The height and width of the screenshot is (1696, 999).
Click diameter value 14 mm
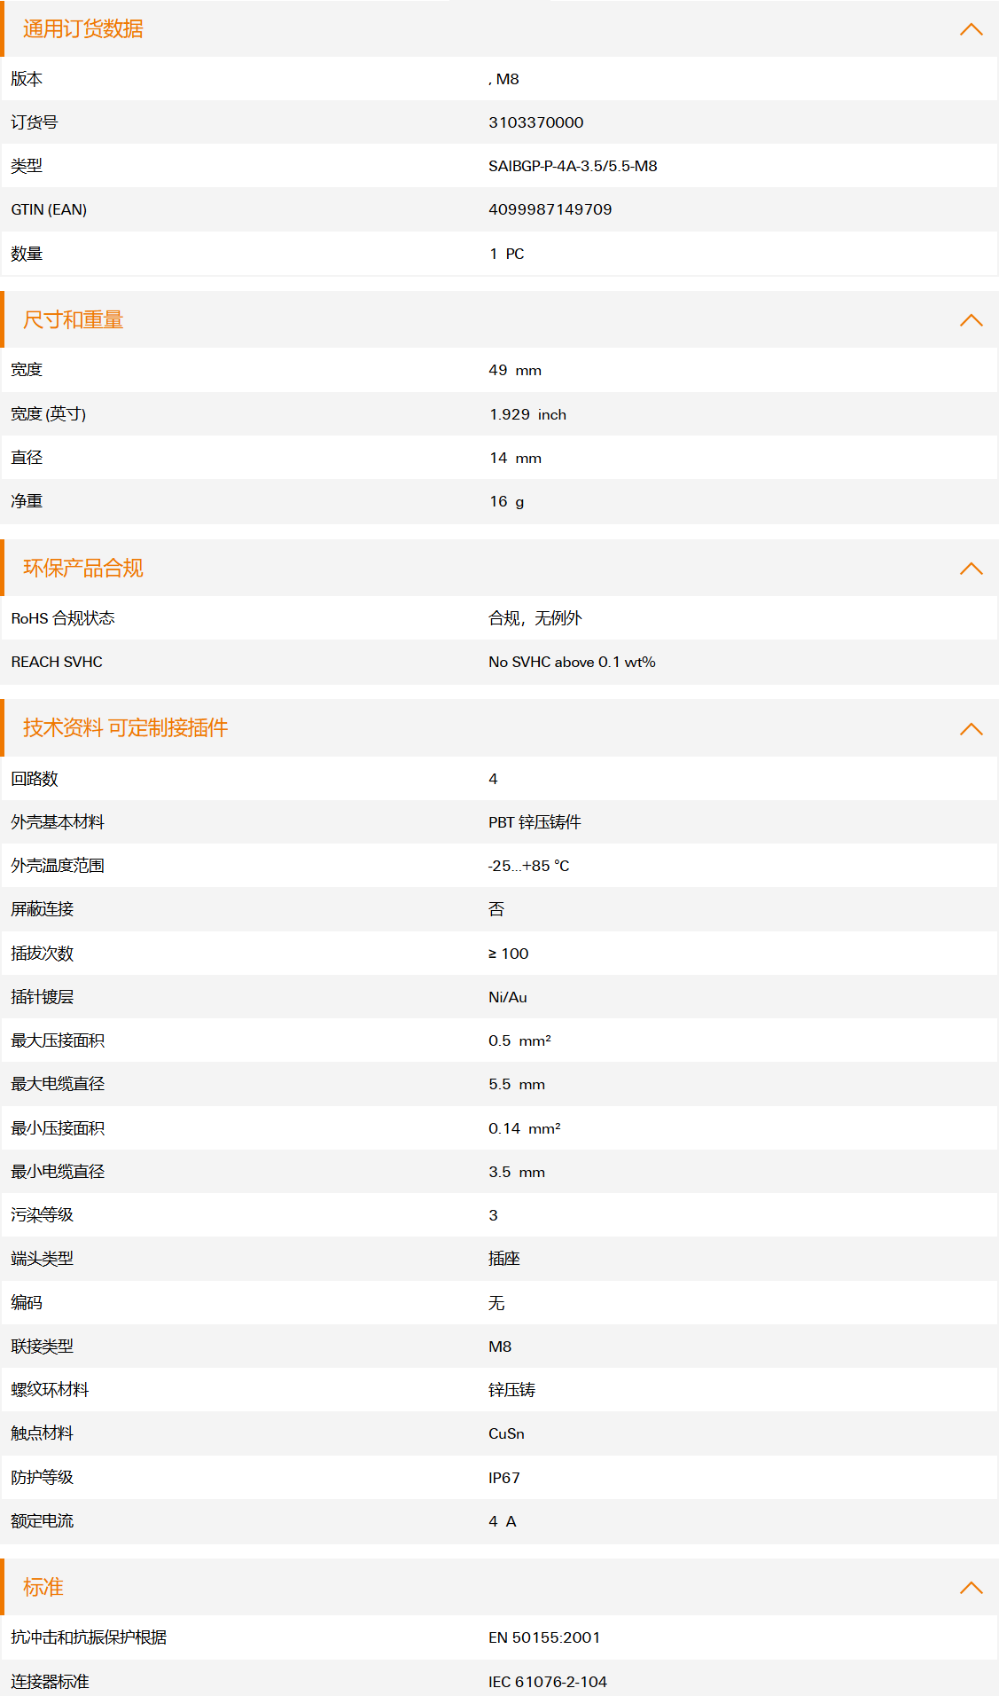(515, 458)
